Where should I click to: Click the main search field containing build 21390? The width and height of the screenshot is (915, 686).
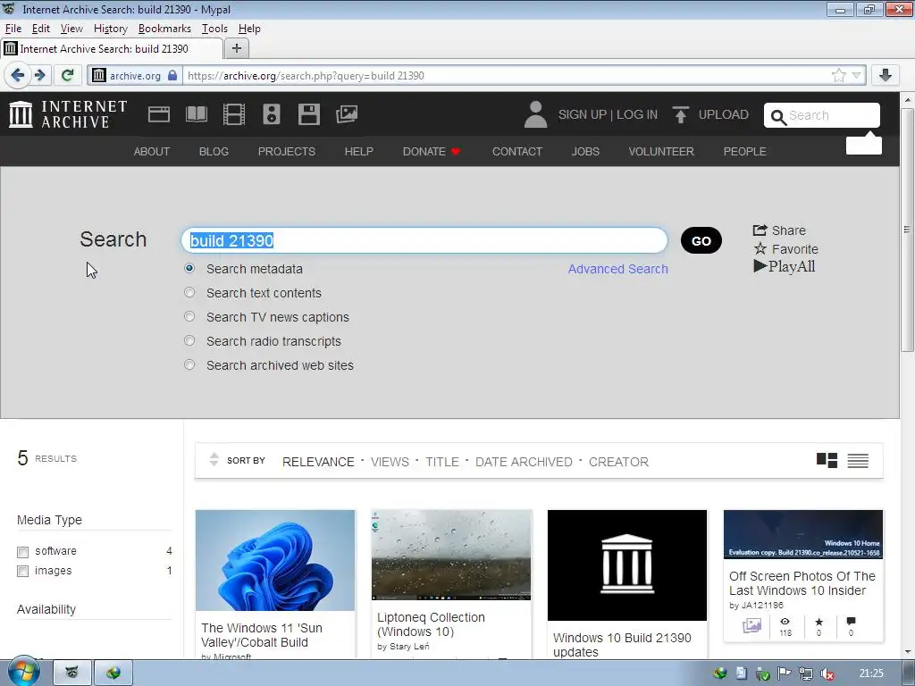[424, 240]
